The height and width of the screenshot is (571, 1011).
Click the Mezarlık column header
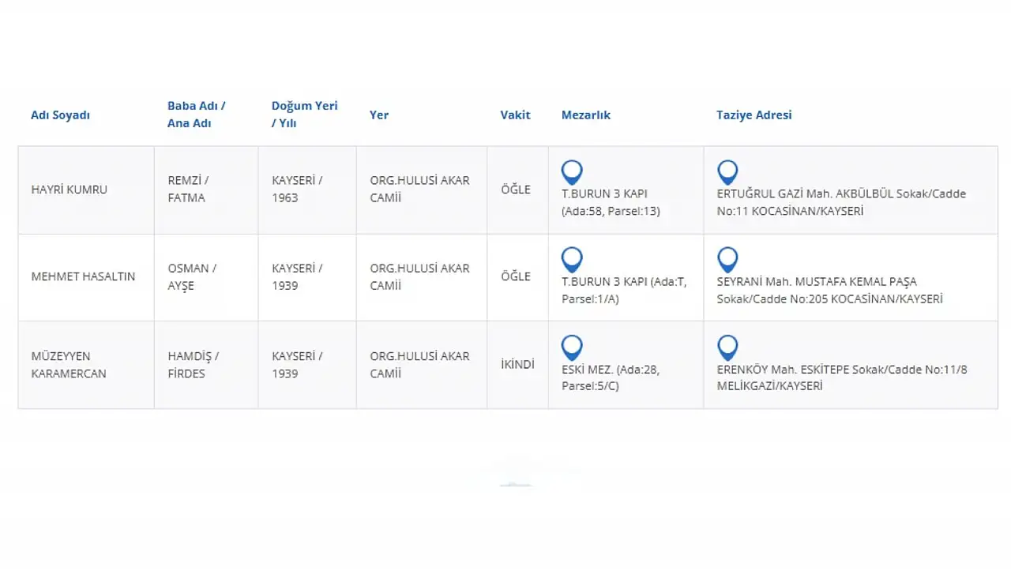pyautogui.click(x=586, y=115)
